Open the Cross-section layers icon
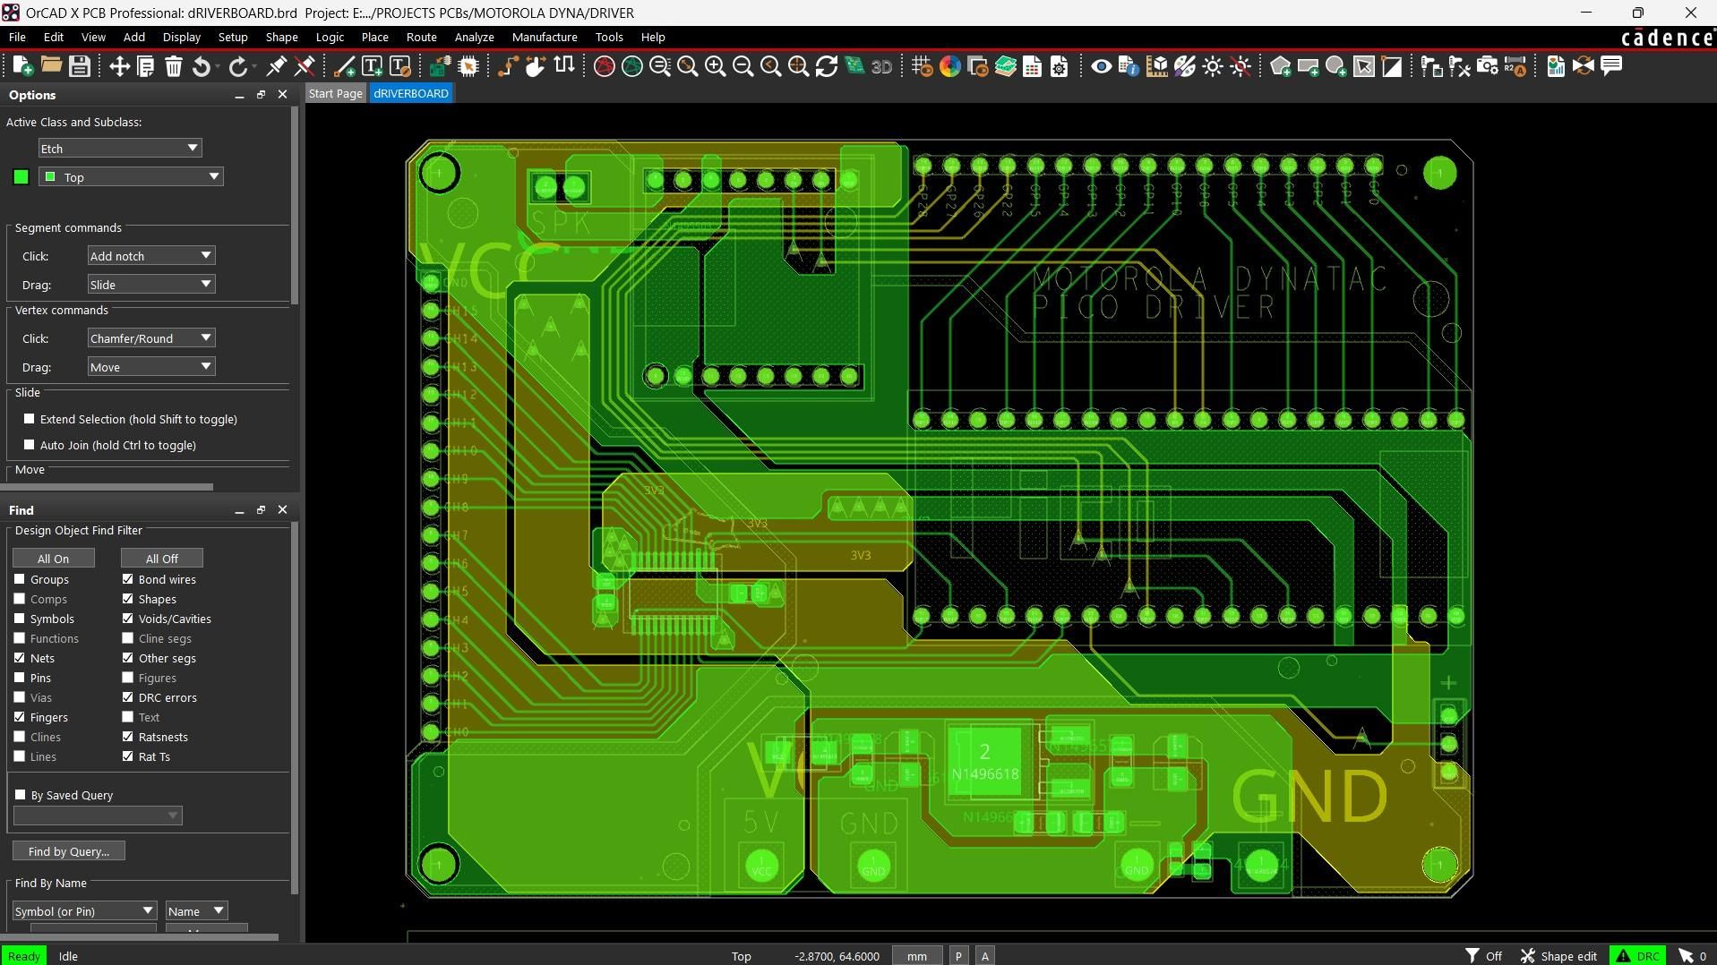1717x965 pixels. (x=1005, y=66)
